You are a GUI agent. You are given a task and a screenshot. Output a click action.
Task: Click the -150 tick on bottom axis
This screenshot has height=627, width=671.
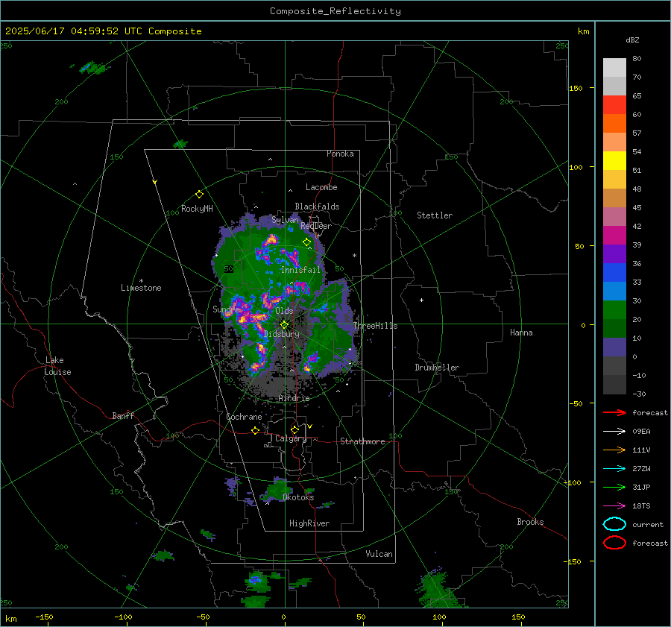click(x=44, y=617)
